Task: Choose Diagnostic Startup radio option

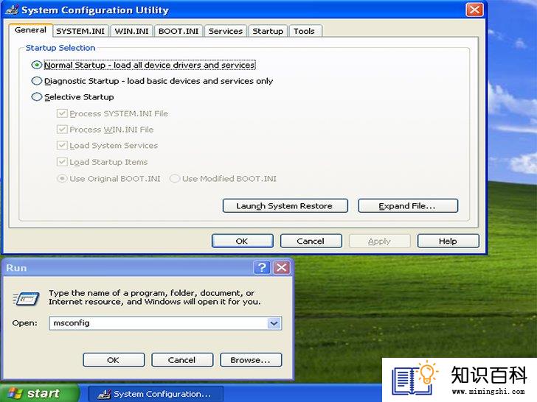Action: click(x=37, y=81)
